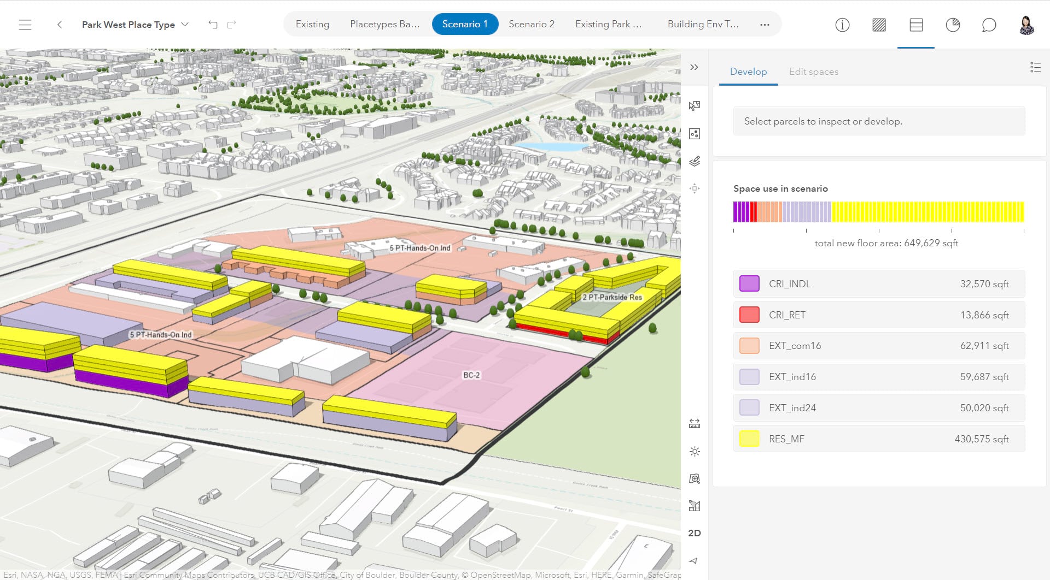Screen dimensions: 1050x580
Task: Select the parcel selection tool in map toolbar
Action: click(694, 105)
